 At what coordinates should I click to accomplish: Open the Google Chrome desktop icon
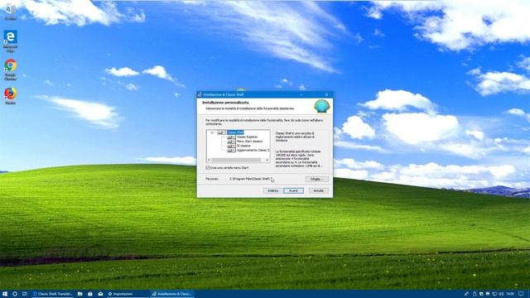pos(10,70)
